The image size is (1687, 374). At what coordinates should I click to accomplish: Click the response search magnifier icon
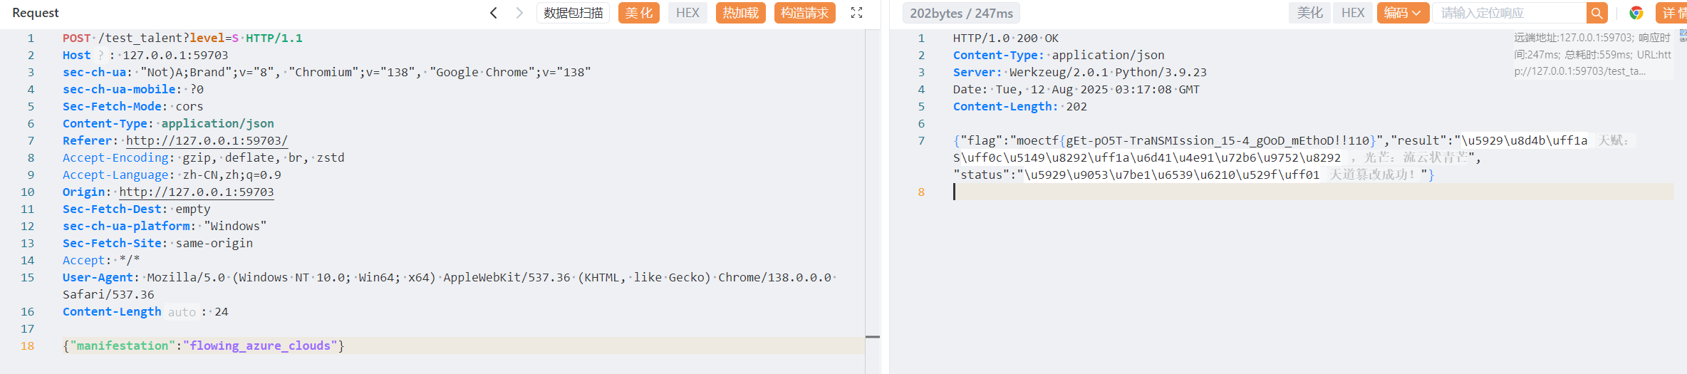click(x=1597, y=13)
